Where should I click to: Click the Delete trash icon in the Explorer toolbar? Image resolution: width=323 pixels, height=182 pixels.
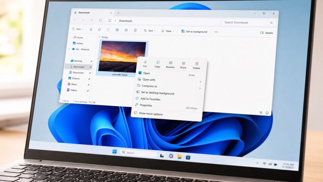pyautogui.click(x=135, y=30)
